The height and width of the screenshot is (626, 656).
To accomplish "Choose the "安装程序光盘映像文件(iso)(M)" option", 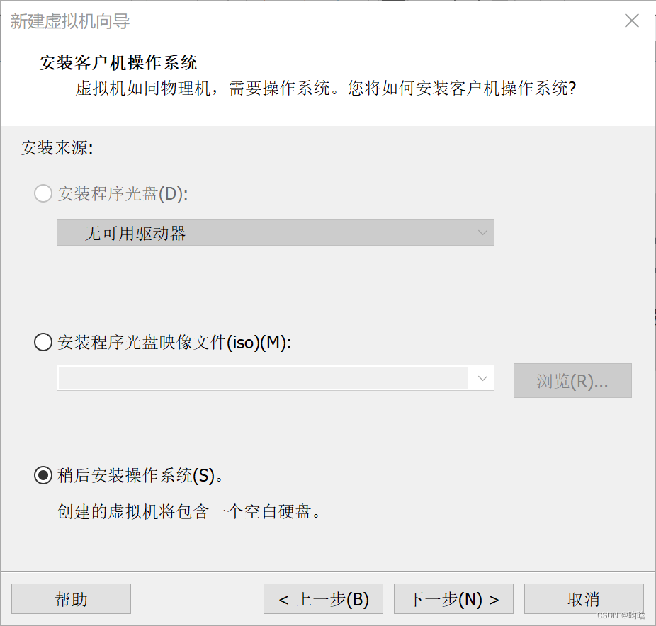I will pyautogui.click(x=43, y=342).
